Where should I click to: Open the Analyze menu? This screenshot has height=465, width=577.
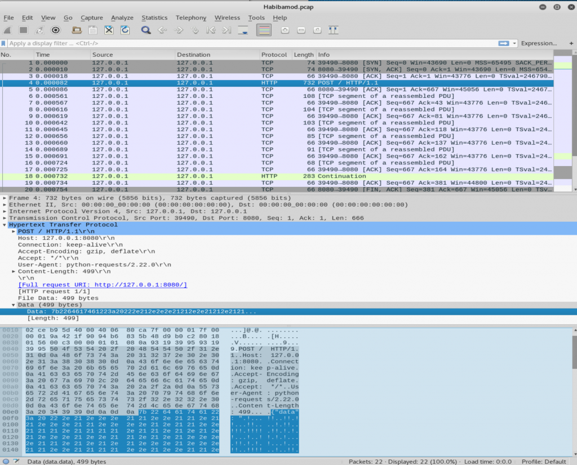(122, 17)
